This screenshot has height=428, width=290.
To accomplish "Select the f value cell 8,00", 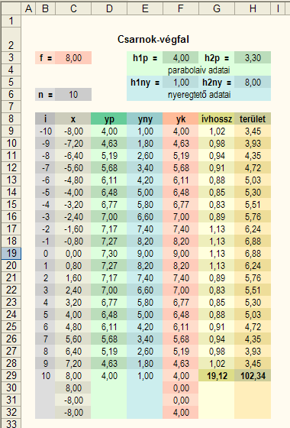I will coord(73,58).
